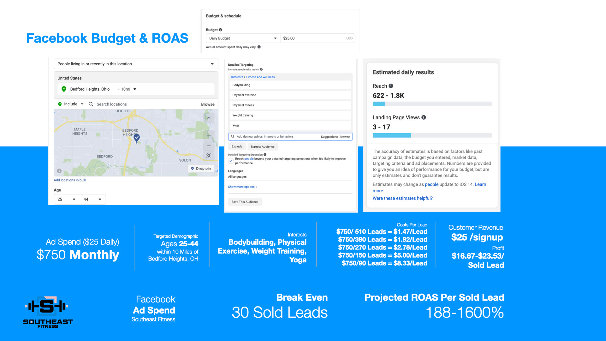Click the 'Include people who match' info icon
Image resolution: width=606 pixels, height=341 pixels.
point(261,69)
